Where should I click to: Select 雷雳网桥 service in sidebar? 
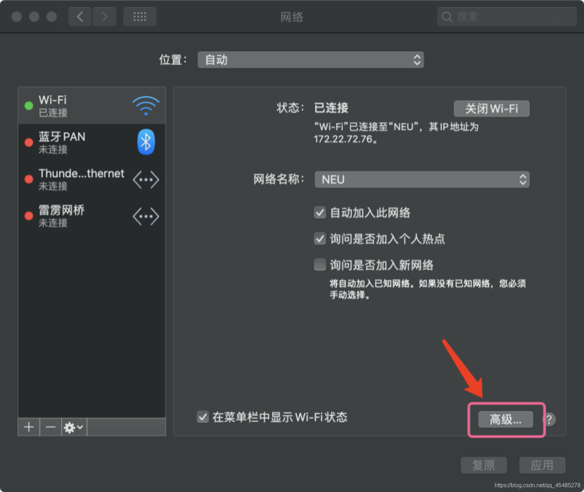92,216
